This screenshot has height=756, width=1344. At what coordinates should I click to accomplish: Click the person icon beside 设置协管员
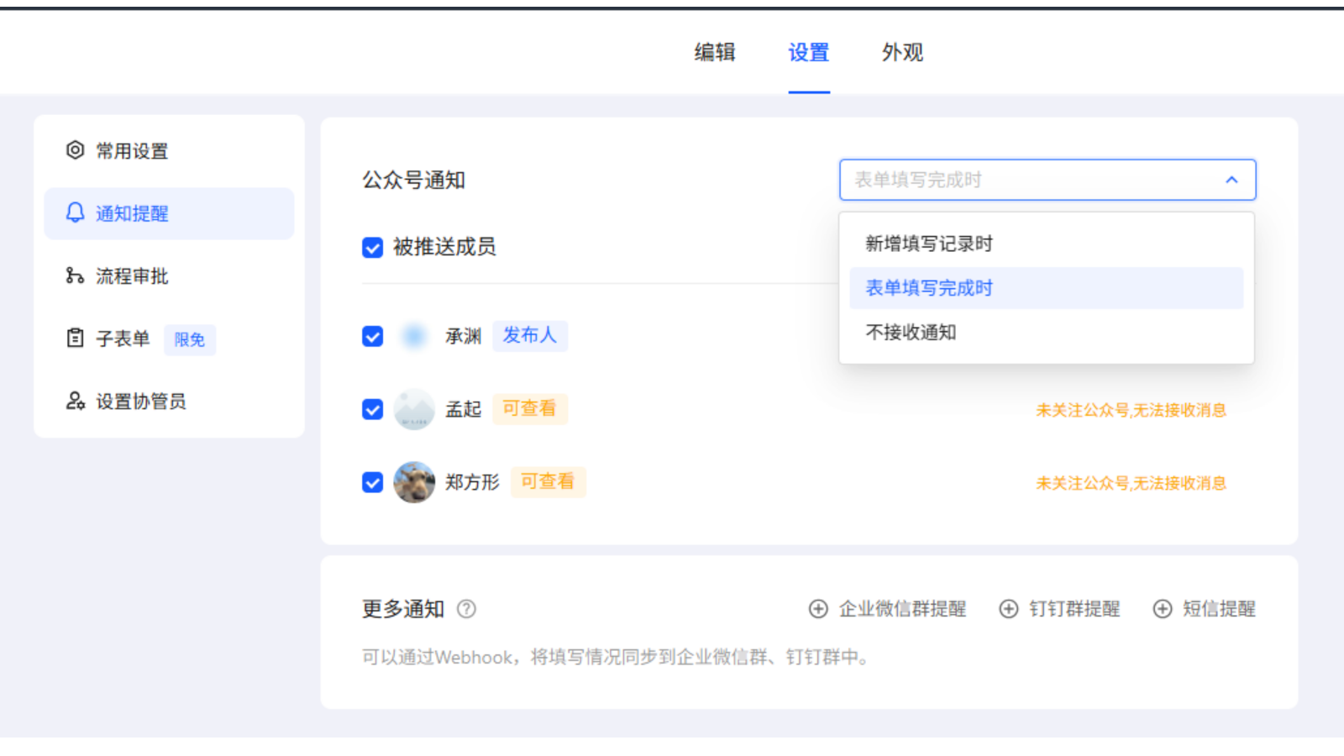[x=75, y=401]
